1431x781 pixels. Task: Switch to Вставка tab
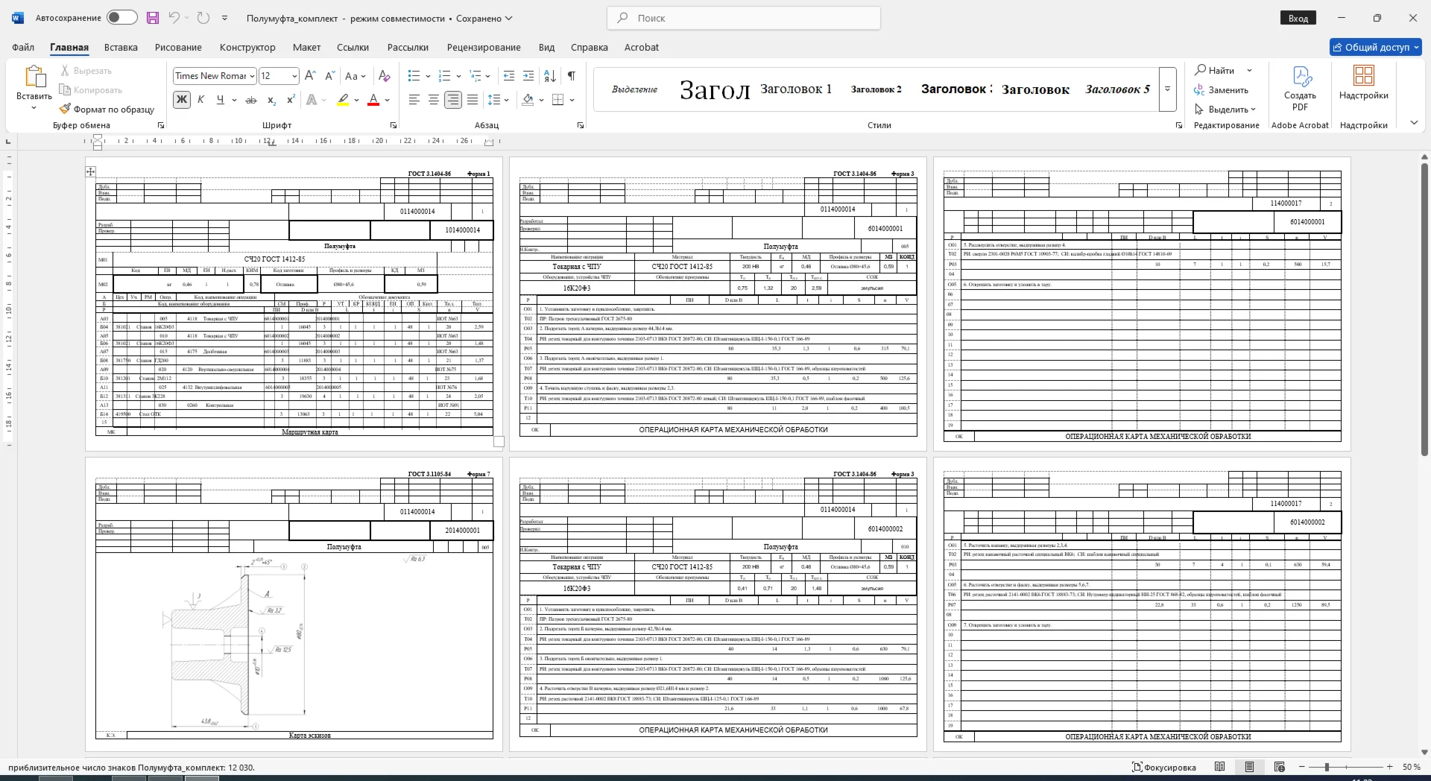click(121, 47)
